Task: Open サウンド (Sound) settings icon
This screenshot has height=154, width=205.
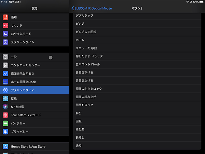Action: [x=5, y=26]
